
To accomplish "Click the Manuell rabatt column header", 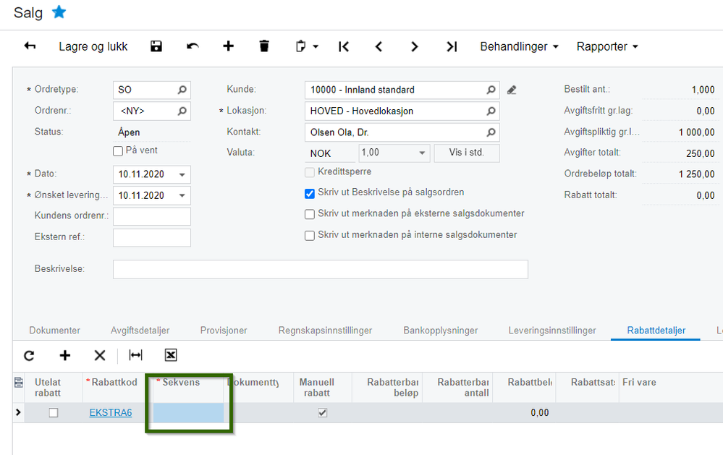I will (323, 387).
